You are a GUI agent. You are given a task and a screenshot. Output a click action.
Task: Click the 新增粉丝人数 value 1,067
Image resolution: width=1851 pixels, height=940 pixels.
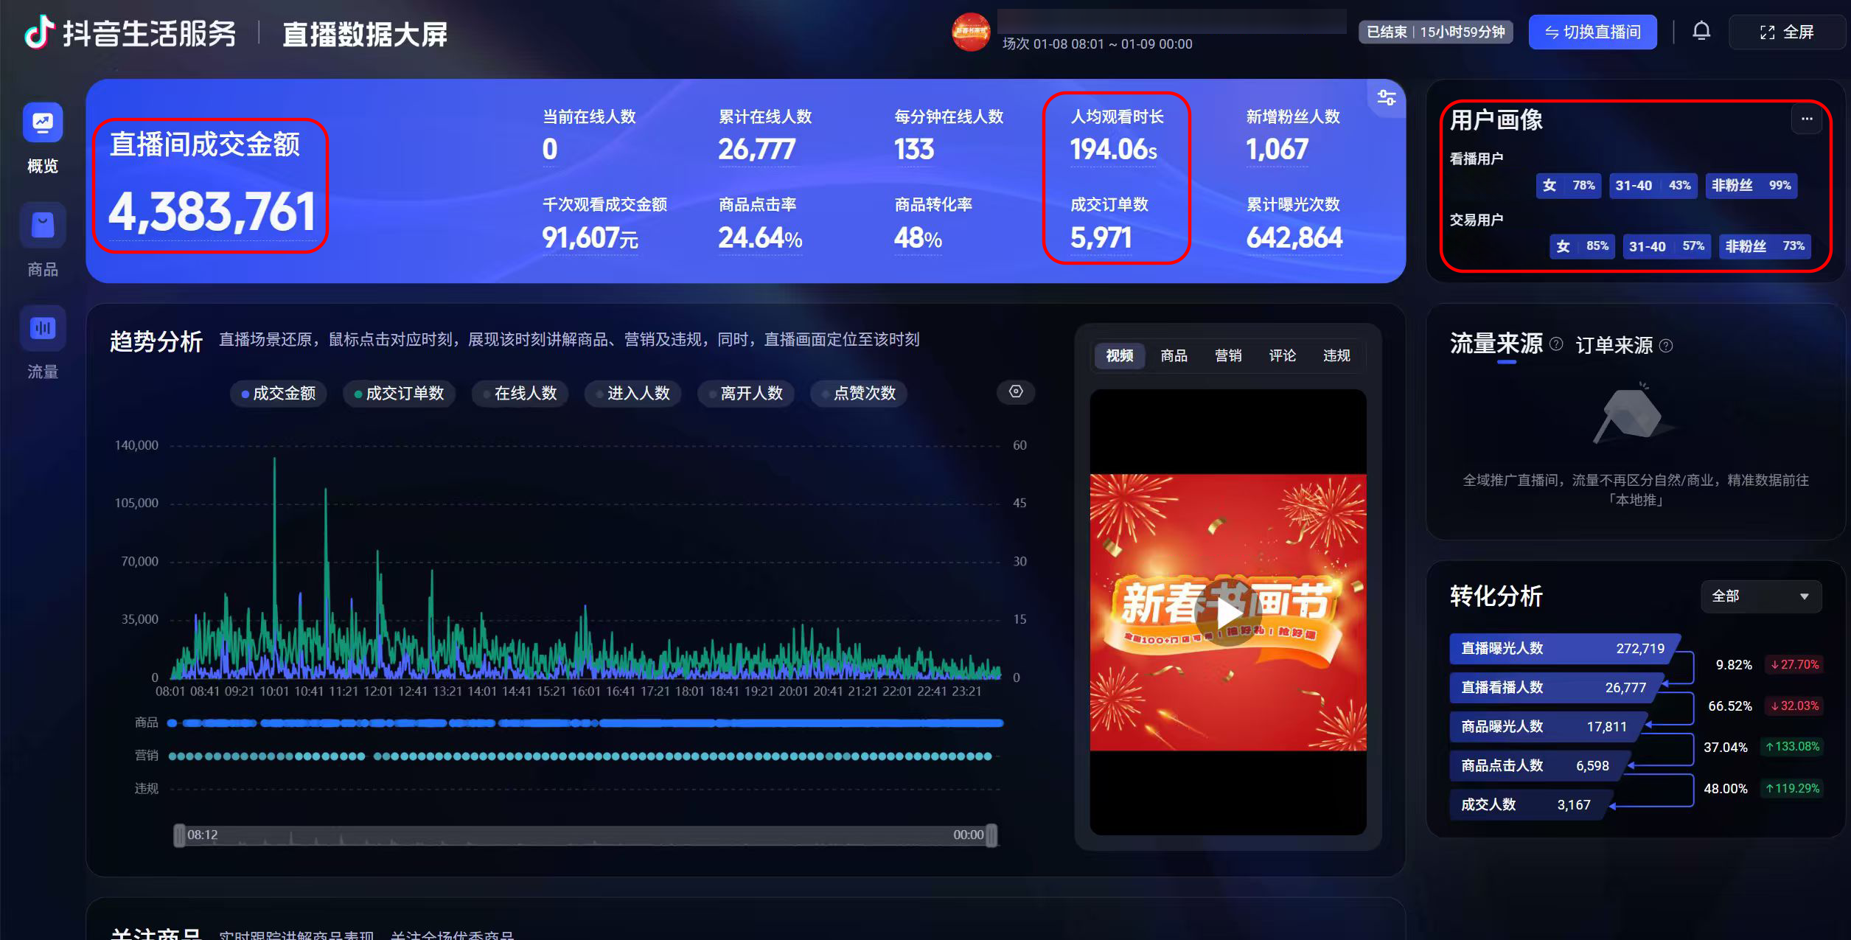pyautogui.click(x=1277, y=150)
